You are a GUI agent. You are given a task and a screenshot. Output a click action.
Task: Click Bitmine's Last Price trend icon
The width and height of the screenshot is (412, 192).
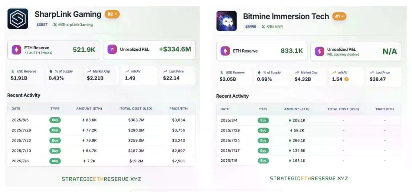pos(372,73)
